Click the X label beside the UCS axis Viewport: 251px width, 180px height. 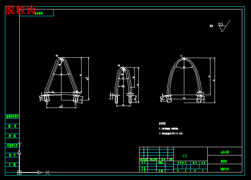(47, 173)
